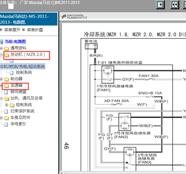Click the 菜单展开 expand menu link

12,30
